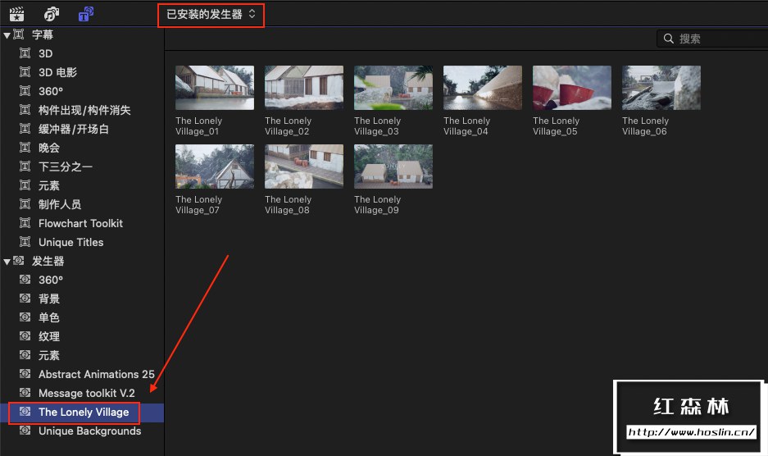
Task: Open the Libraries sidebar clapperboard icon
Action: coord(16,14)
